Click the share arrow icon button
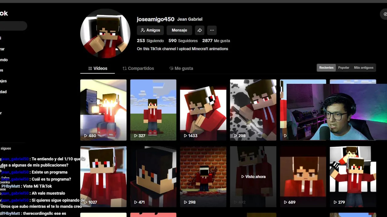Viewport: 387px width, 217px height. click(200, 30)
